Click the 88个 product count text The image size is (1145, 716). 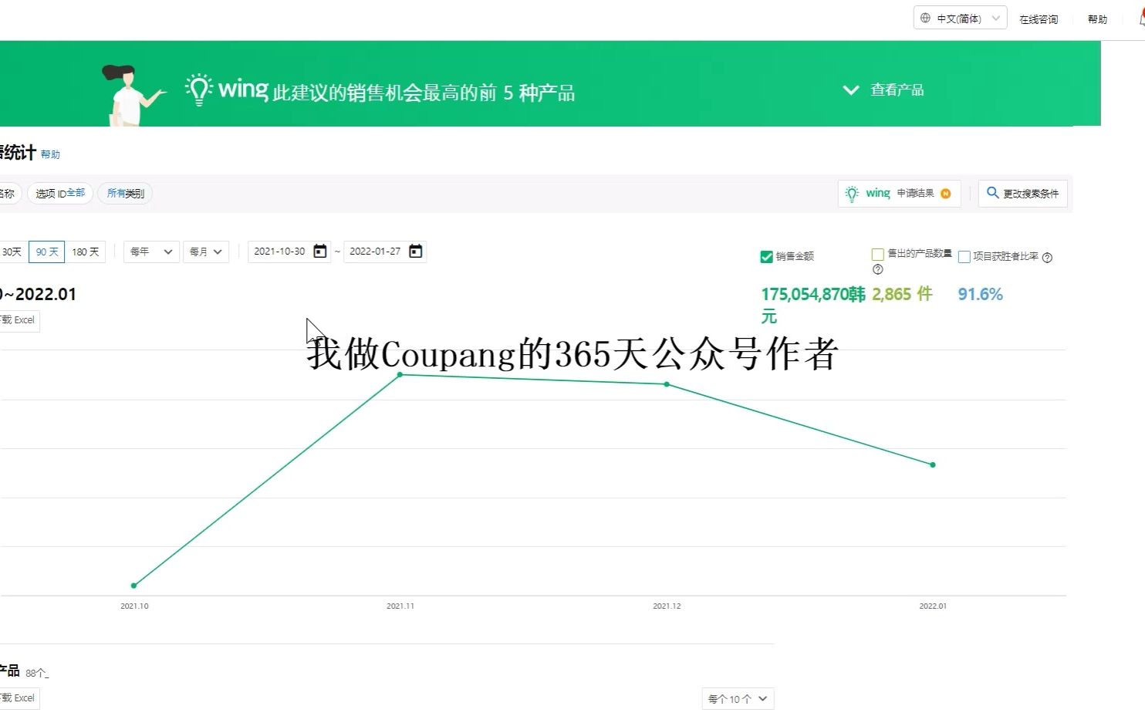tap(37, 674)
